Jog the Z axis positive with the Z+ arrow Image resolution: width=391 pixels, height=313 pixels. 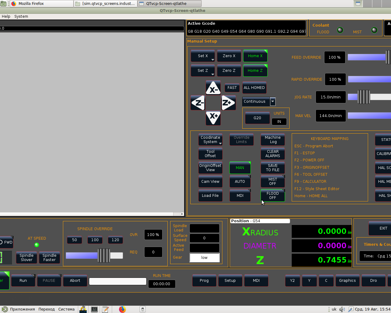tap(228, 103)
